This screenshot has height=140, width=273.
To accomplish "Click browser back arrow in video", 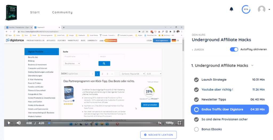I will (x=7, y=32).
